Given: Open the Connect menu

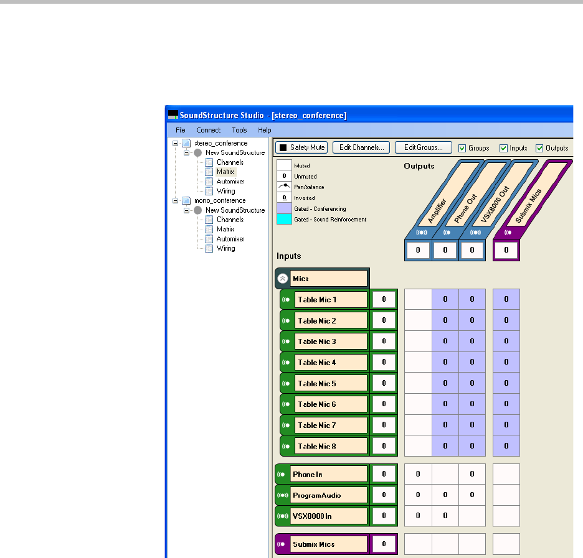Looking at the screenshot, I should tap(208, 130).
